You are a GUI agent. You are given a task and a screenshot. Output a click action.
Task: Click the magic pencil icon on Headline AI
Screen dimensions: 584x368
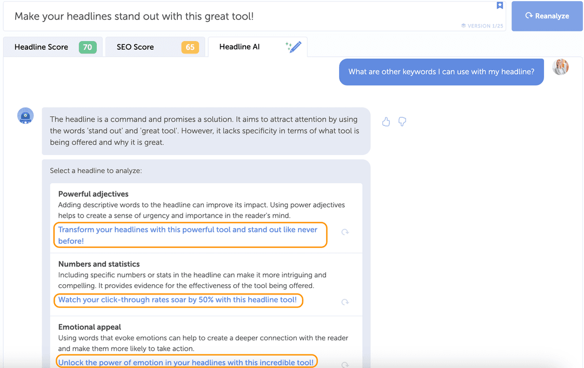pyautogui.click(x=293, y=46)
